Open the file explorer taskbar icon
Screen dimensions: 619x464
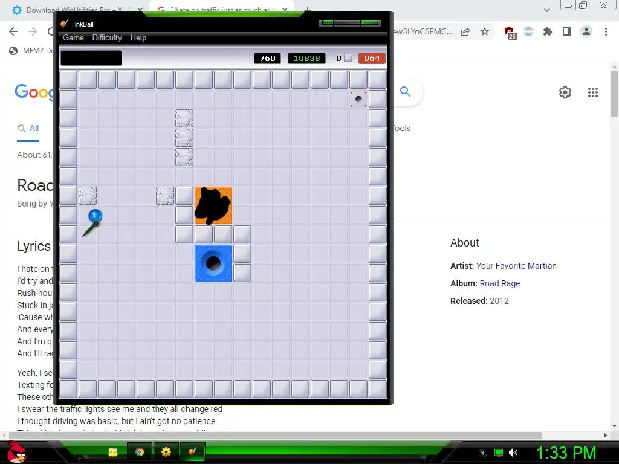coord(113,452)
